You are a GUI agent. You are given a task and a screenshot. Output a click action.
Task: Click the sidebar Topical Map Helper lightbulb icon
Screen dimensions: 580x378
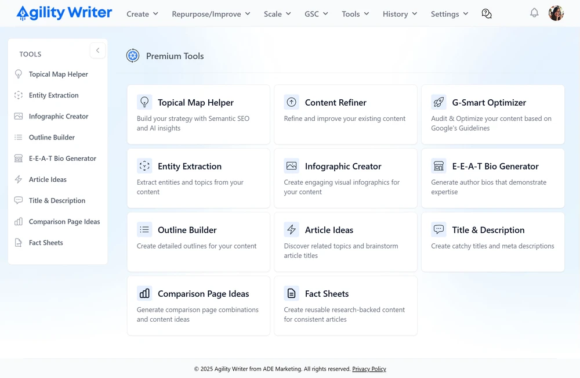click(18, 74)
